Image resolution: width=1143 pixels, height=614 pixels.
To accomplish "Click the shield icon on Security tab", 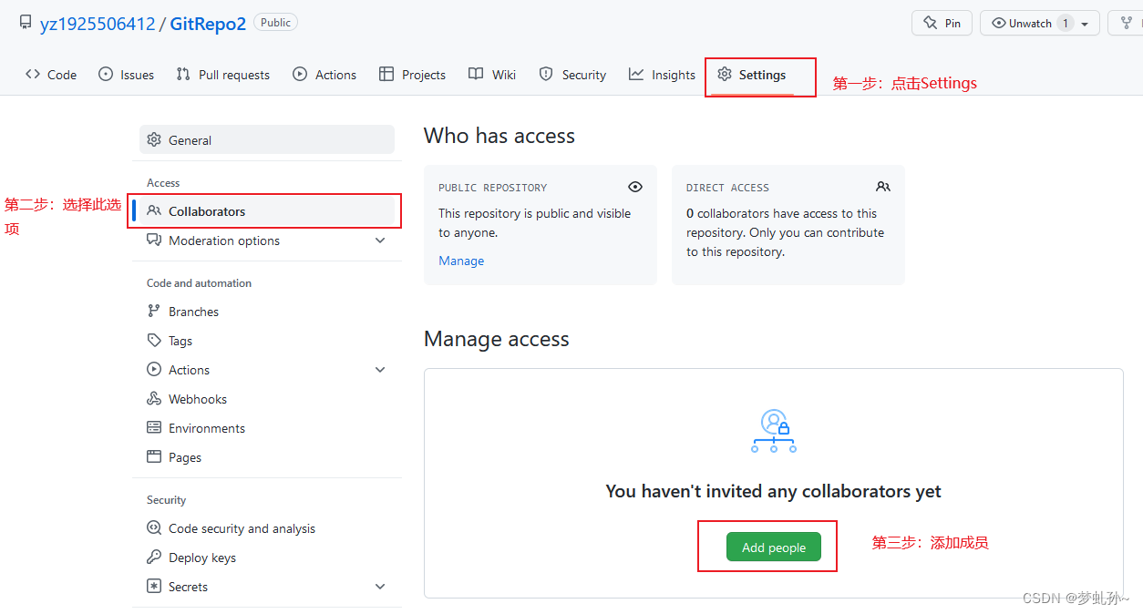I will coord(546,75).
